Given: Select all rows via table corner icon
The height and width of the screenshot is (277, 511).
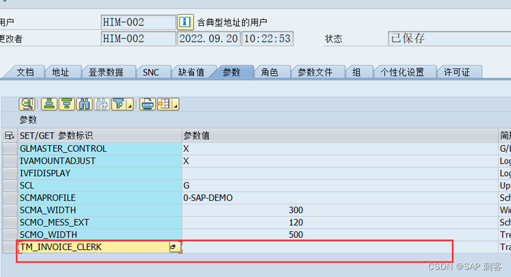Looking at the screenshot, I should pyautogui.click(x=9, y=136).
